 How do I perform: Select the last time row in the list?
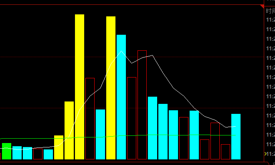270,154
